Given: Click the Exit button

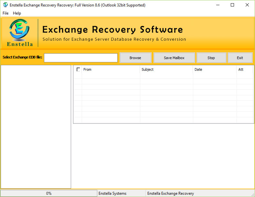Looking at the screenshot, I should [x=240, y=58].
